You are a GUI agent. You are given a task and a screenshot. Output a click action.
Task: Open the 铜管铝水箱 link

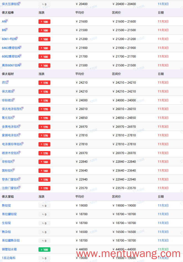[9, 249]
